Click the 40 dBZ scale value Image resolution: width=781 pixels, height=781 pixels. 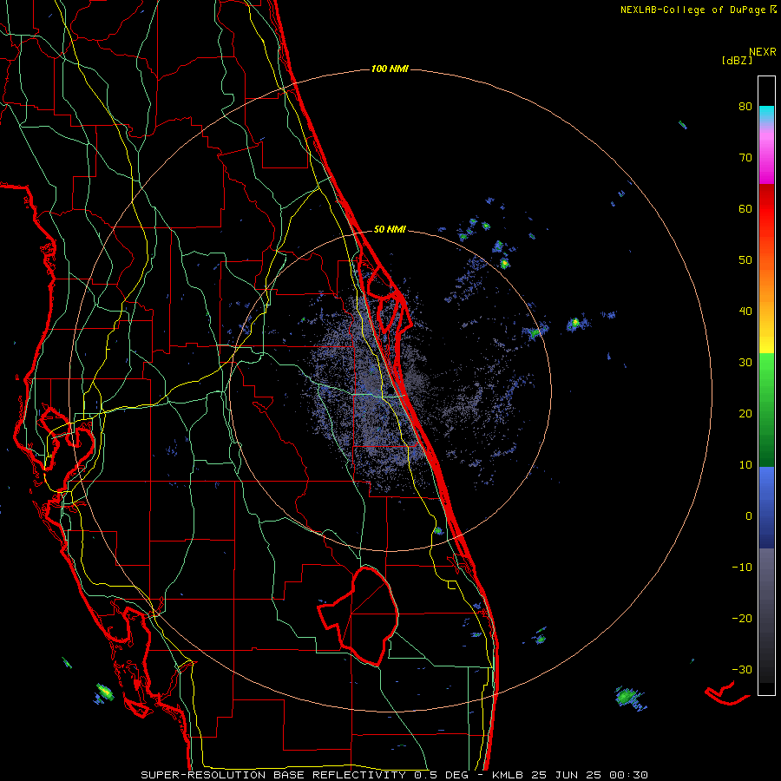click(x=745, y=312)
